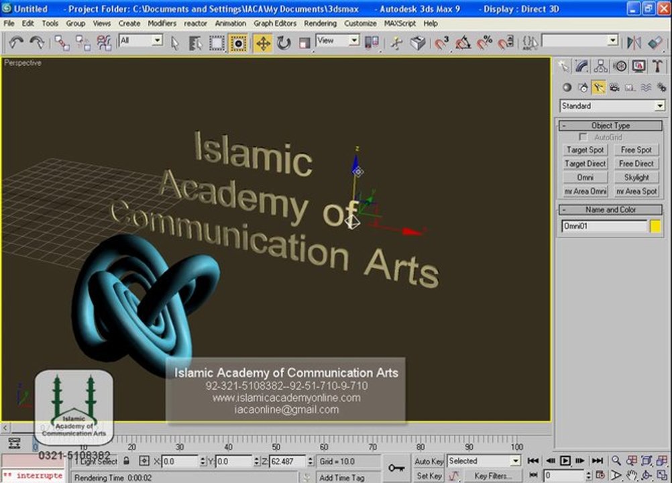Click the mr Area Spot button
672x483 pixels.
[636, 192]
